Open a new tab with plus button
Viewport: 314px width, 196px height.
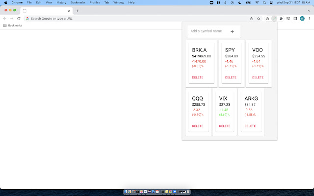(78, 11)
